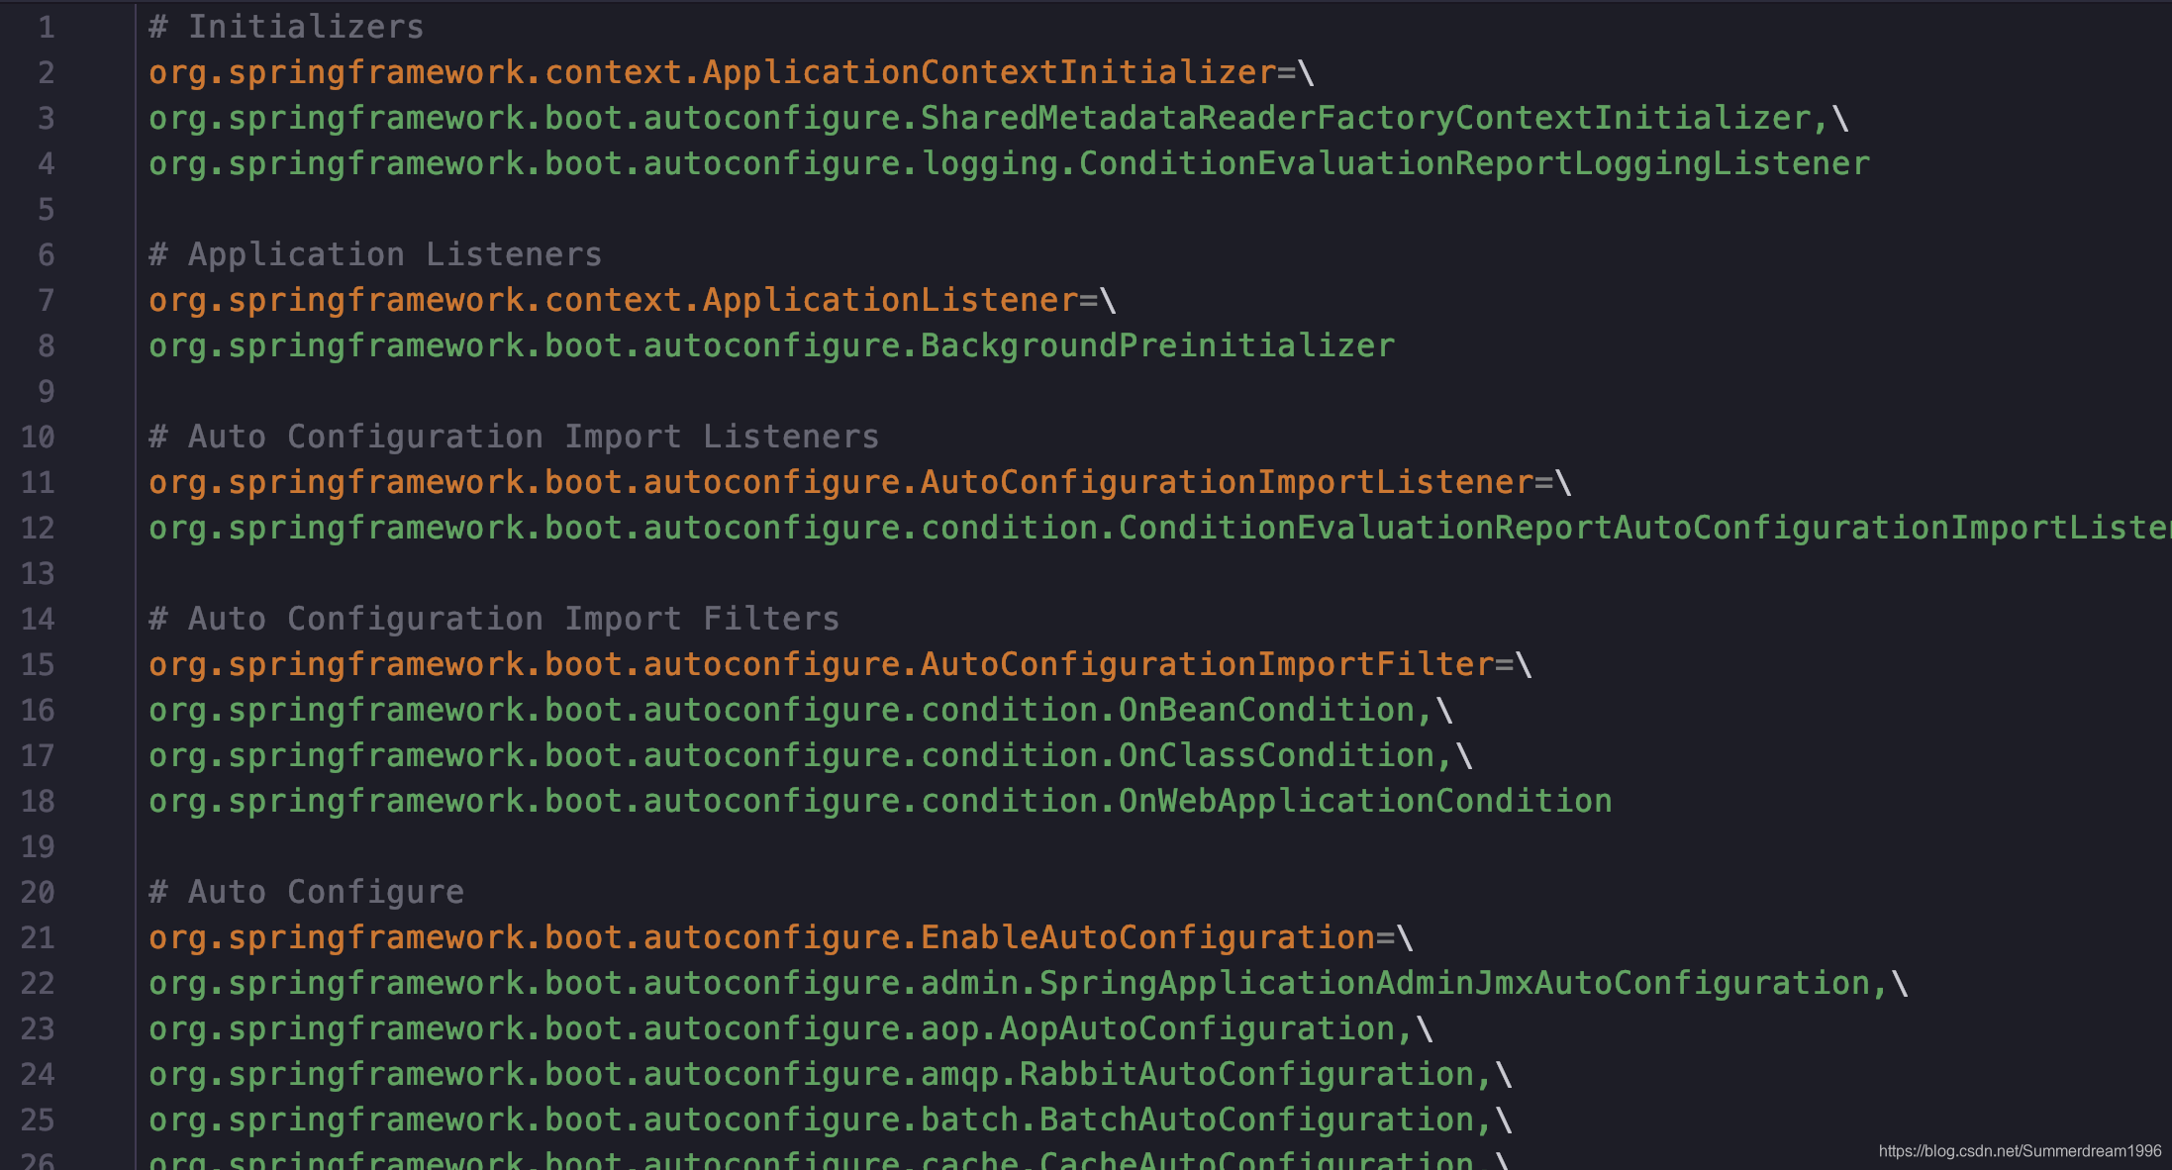Image resolution: width=2172 pixels, height=1170 pixels.
Task: Click the BatchAutoConfiguration line
Action: coord(830,1120)
